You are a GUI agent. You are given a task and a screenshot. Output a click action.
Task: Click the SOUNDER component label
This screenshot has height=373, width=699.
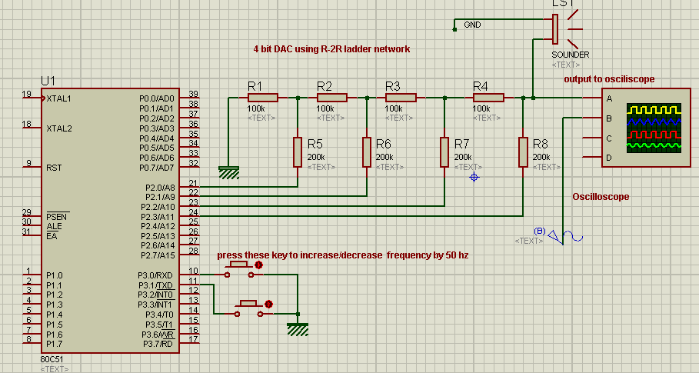pyautogui.click(x=571, y=55)
